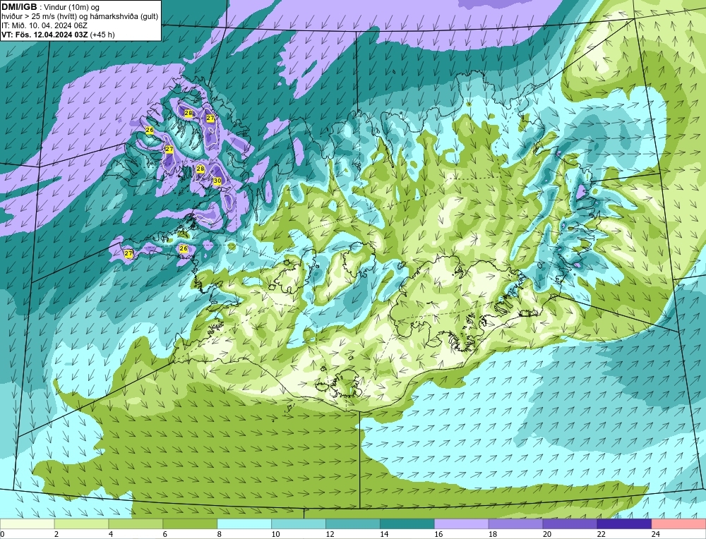Image resolution: width=706 pixels, height=539 pixels.
Task: Select the light cyan 8–10 m/s legend swatch
Action: [244, 524]
